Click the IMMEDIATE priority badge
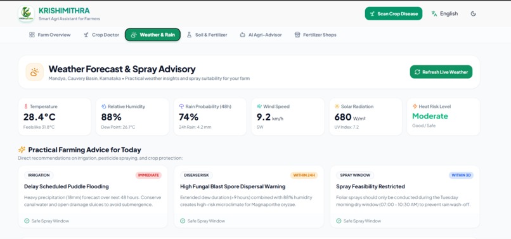Image resolution: width=511 pixels, height=239 pixels. [x=148, y=175]
